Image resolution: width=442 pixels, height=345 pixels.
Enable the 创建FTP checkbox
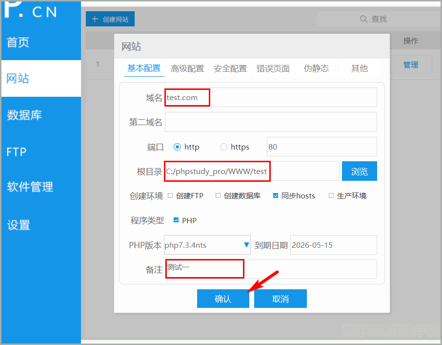[x=170, y=195]
